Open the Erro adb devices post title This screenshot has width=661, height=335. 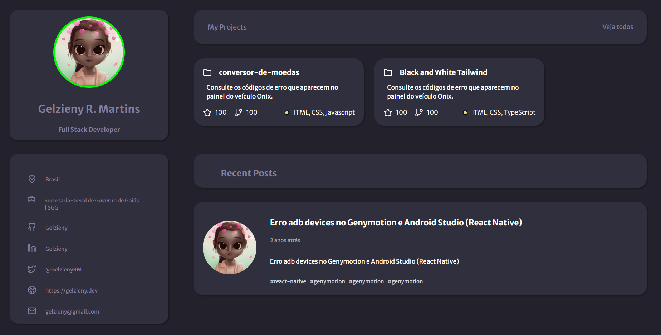click(x=396, y=222)
